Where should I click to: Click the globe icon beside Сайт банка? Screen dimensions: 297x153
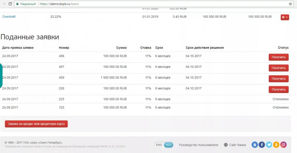226,145
